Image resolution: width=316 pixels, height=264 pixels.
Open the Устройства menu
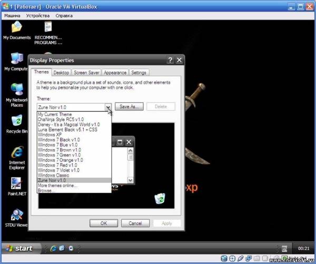click(x=38, y=16)
